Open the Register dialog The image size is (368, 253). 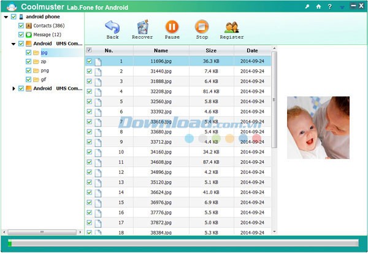coord(232,27)
